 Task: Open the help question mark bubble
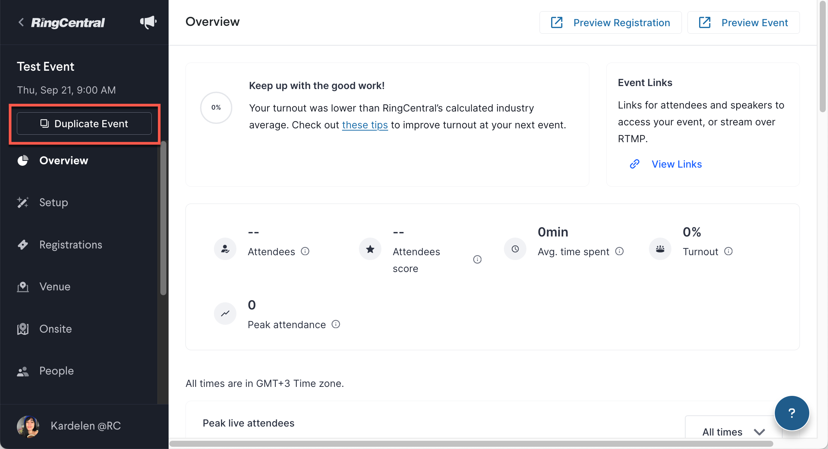[x=792, y=413]
